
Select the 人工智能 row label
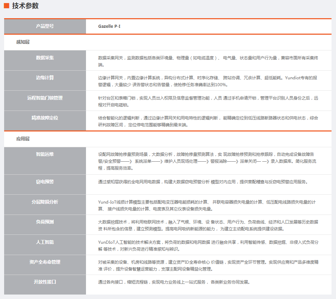45,242
